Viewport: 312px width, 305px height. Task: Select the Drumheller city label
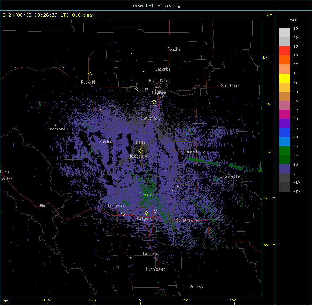(x=231, y=176)
